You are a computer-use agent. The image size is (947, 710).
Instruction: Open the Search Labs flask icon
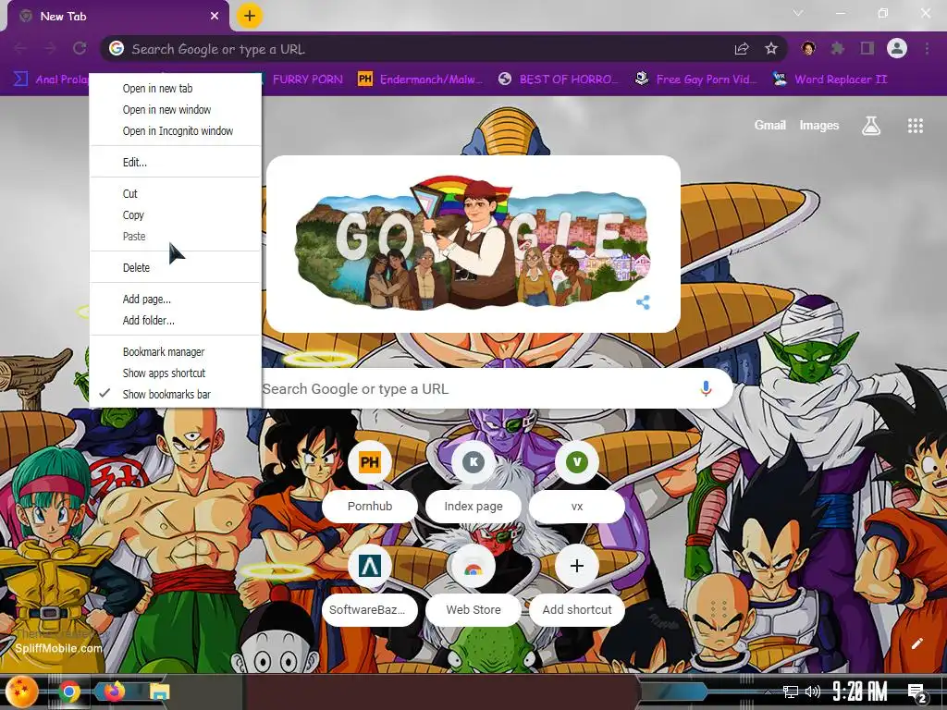click(871, 126)
